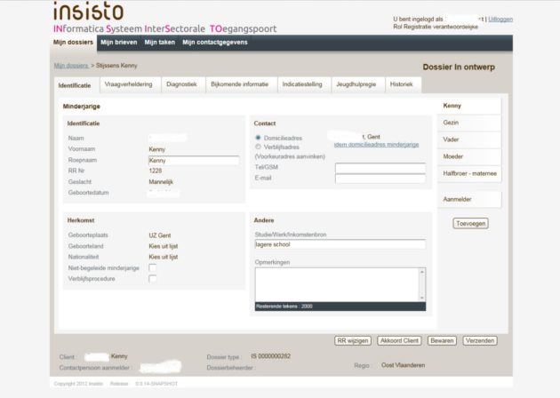Screen dimensions: 560x398
Task: Open Mijn brieven in navigation bar
Action: [117, 42]
